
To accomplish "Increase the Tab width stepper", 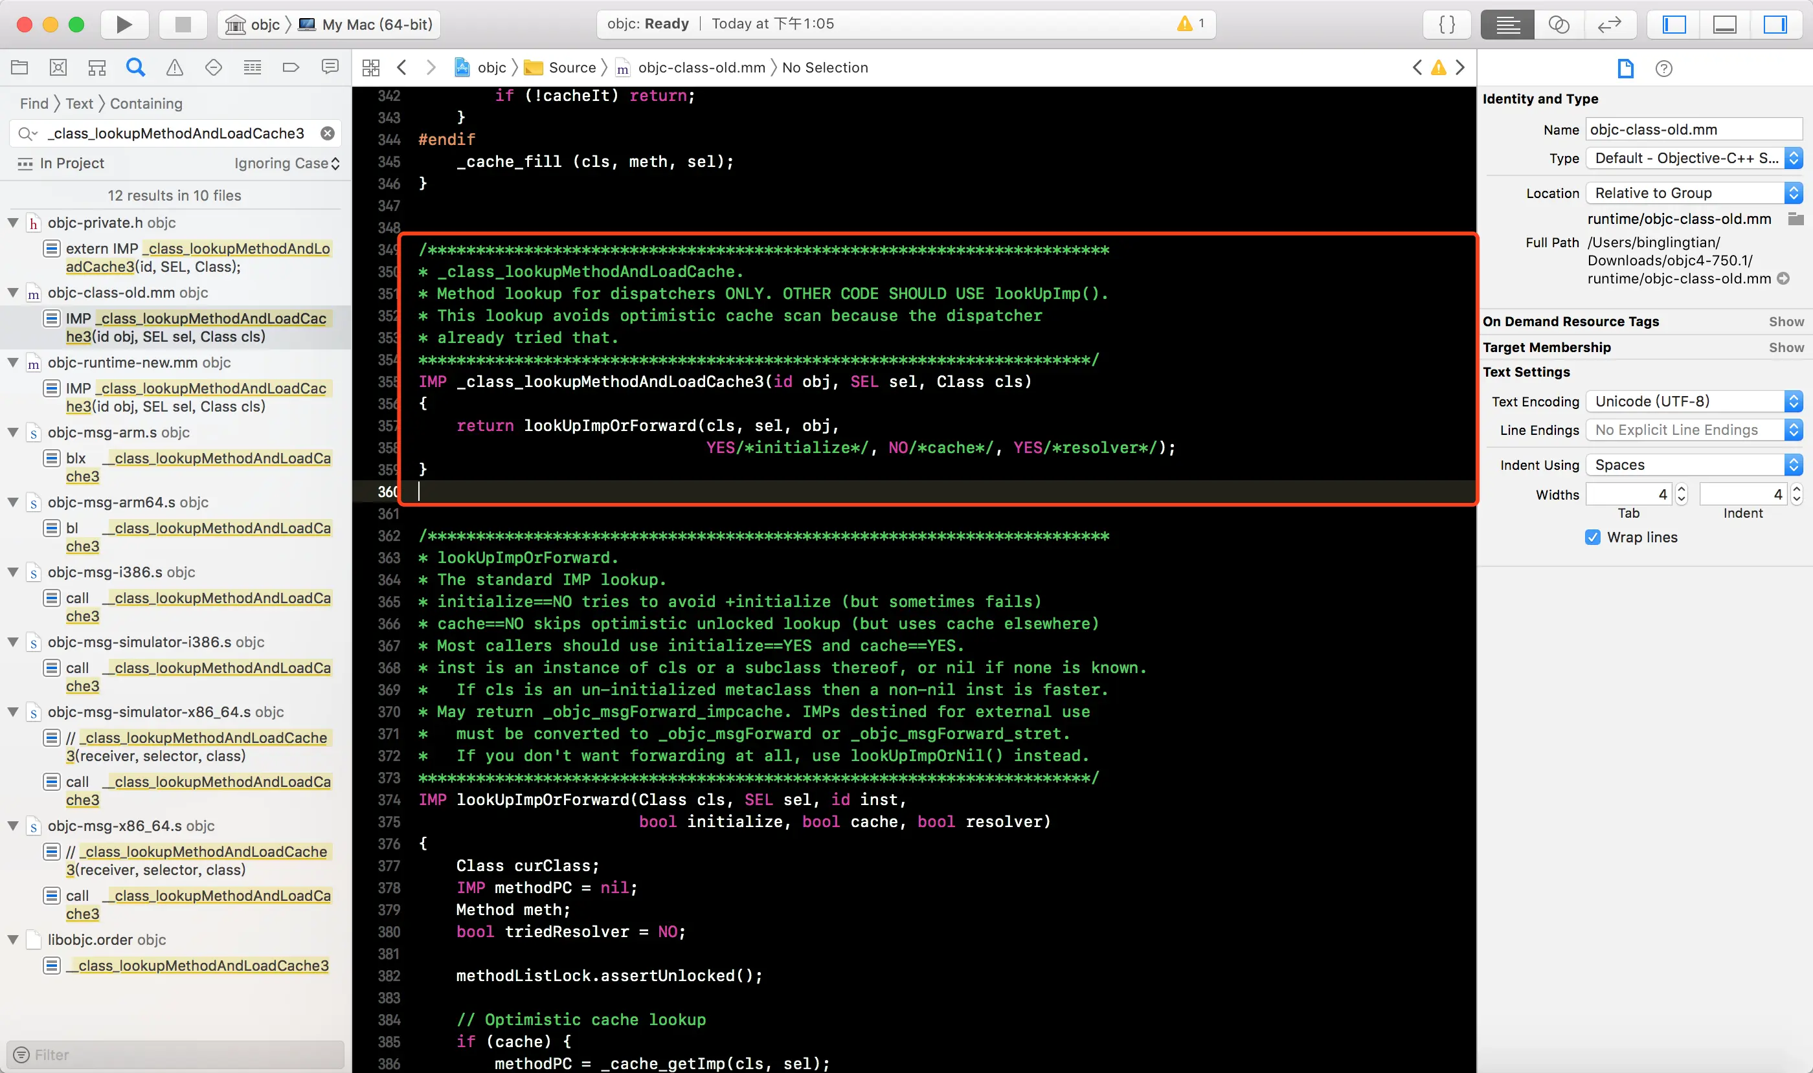I will click(x=1682, y=489).
